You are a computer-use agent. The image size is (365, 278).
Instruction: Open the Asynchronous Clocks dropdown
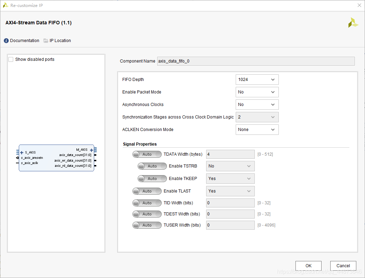coord(257,105)
